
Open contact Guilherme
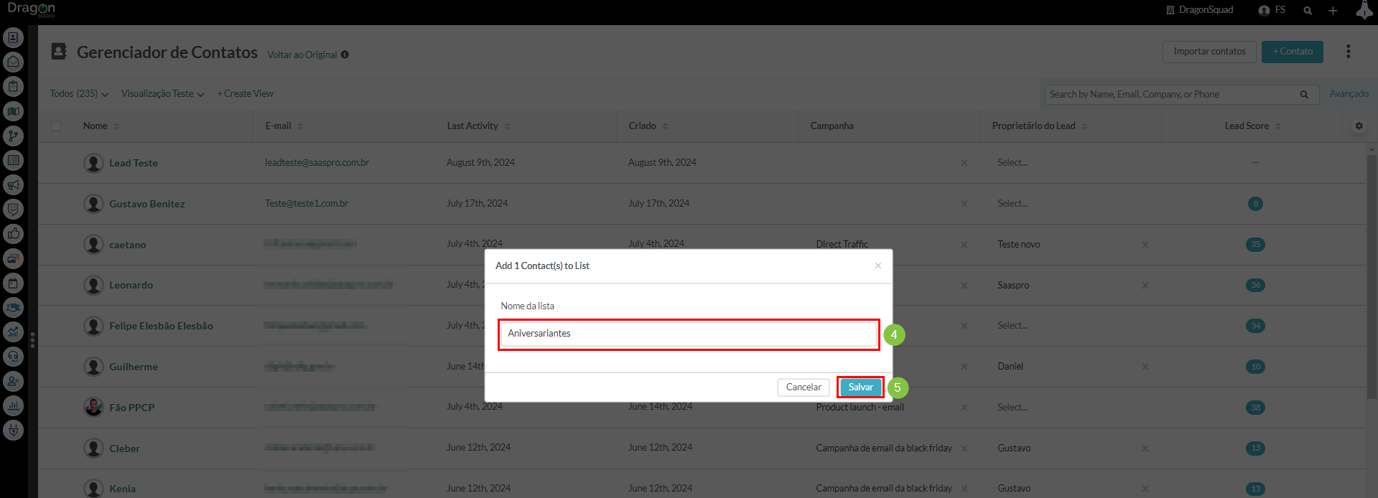pos(134,367)
